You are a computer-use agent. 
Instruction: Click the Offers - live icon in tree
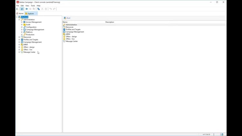click(22, 50)
